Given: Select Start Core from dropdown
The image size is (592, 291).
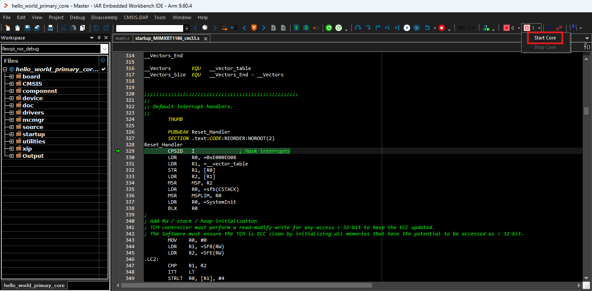Looking at the screenshot, I should click(545, 38).
